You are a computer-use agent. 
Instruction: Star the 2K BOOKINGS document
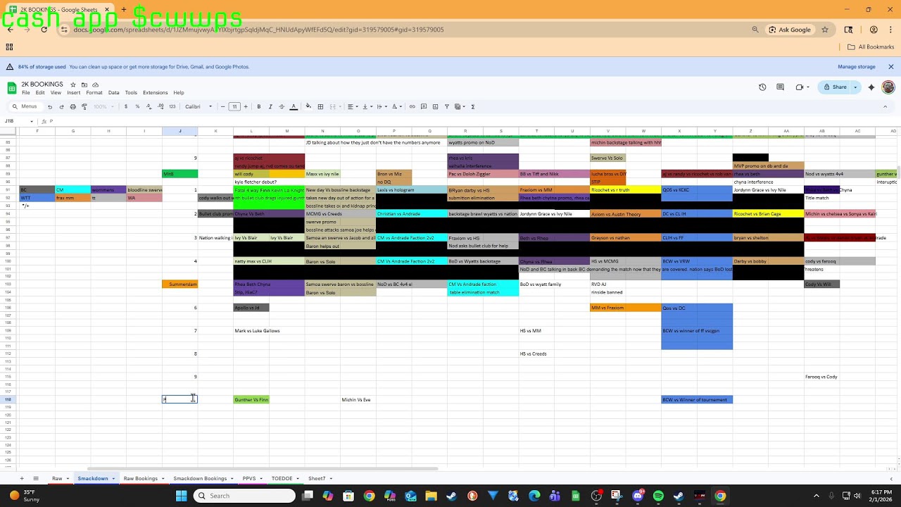pyautogui.click(x=73, y=84)
